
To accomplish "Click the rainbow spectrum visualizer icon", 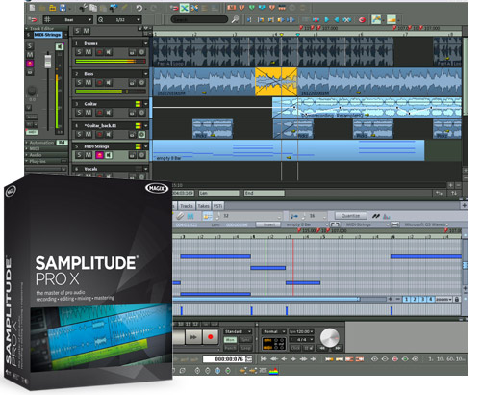I will click(x=273, y=371).
